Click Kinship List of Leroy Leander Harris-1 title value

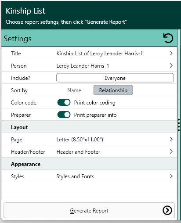pos(100,54)
